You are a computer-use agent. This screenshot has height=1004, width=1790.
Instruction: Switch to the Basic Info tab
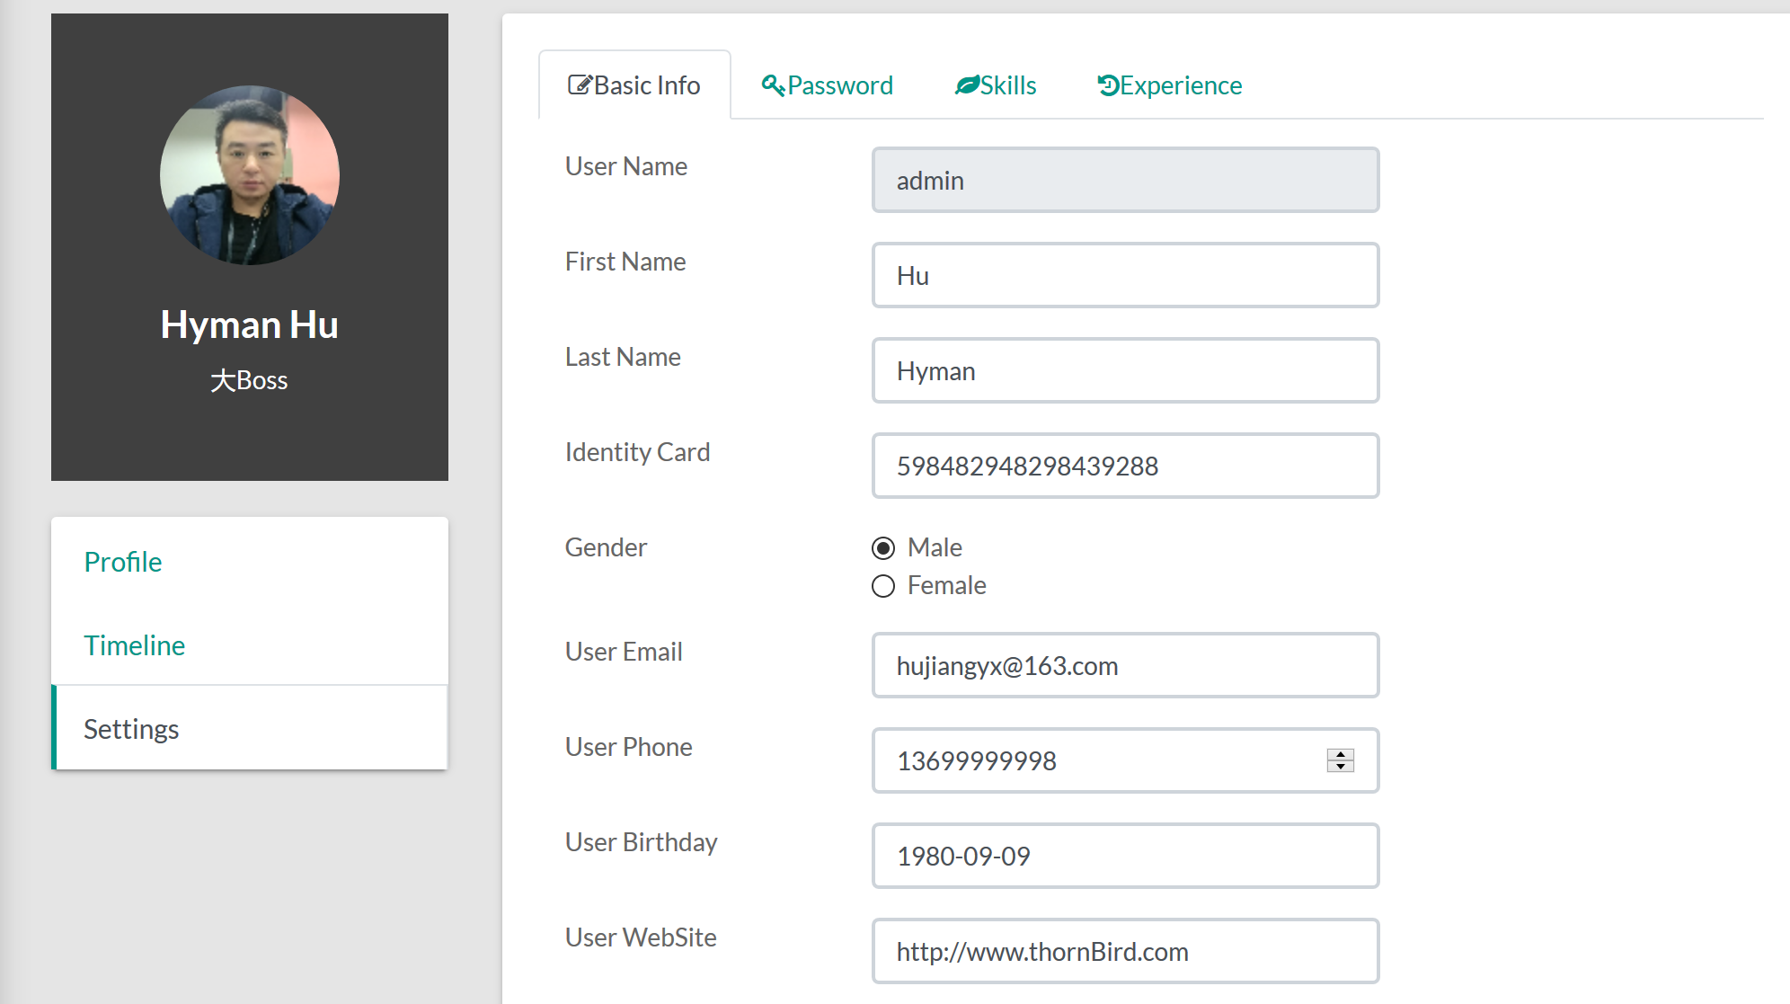coord(634,85)
